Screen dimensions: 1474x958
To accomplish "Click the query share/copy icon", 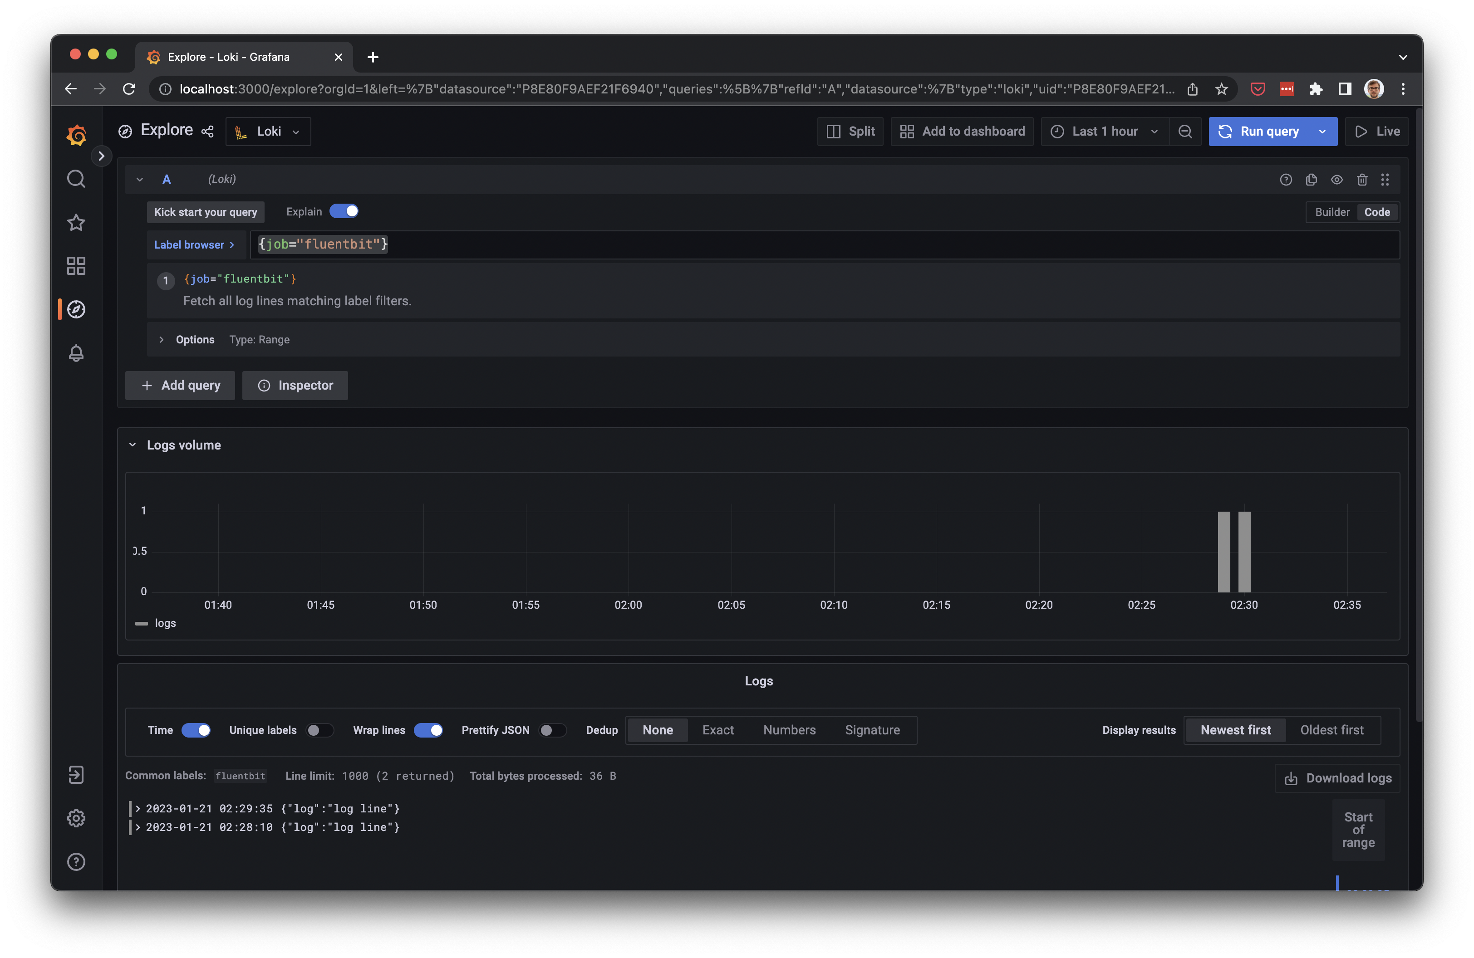I will tap(1311, 179).
